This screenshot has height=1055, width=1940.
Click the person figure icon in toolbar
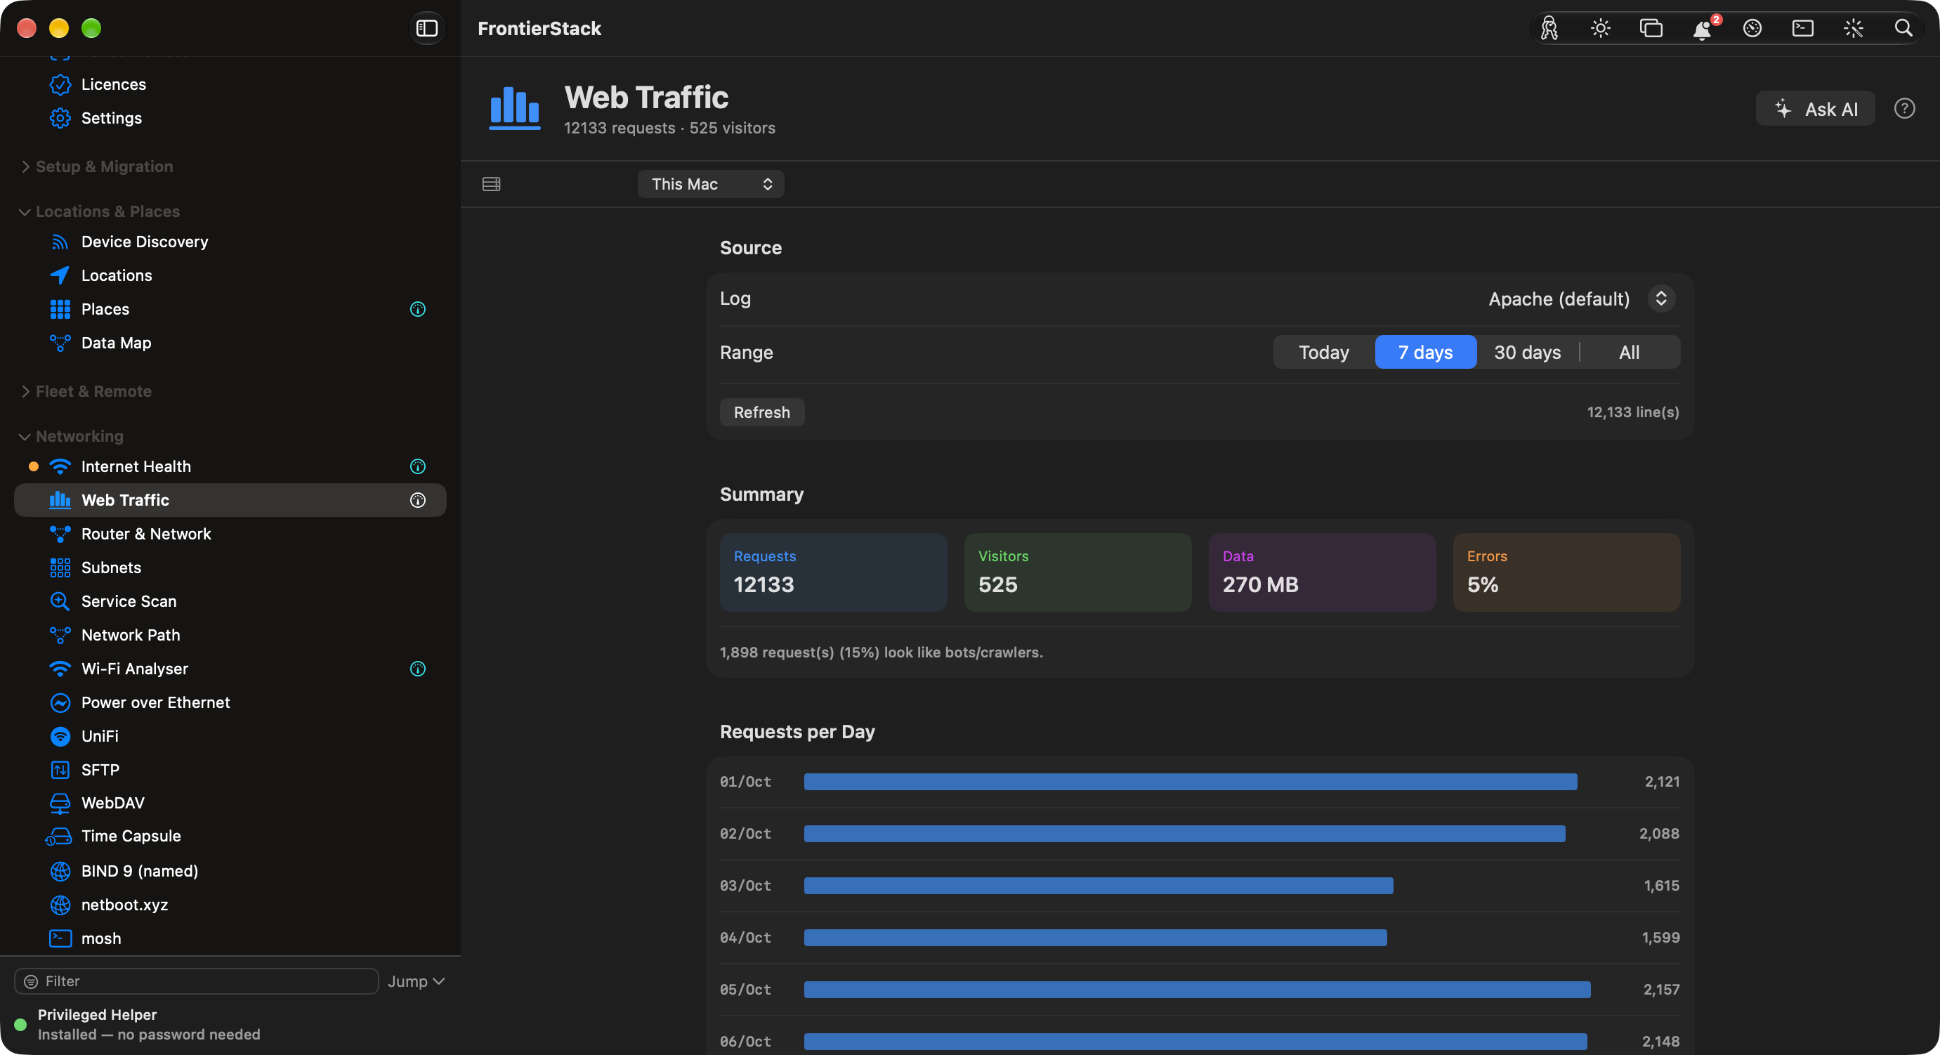[x=1549, y=29]
